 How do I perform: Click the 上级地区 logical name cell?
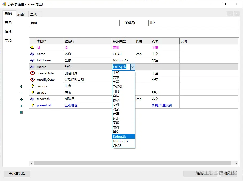(x=88, y=105)
